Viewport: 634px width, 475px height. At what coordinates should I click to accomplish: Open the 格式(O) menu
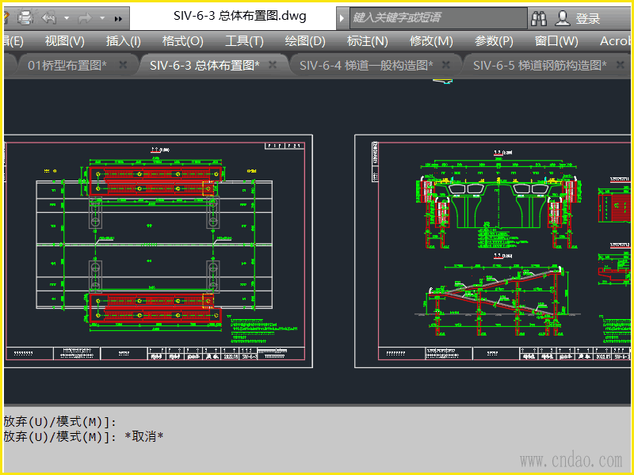(183, 41)
